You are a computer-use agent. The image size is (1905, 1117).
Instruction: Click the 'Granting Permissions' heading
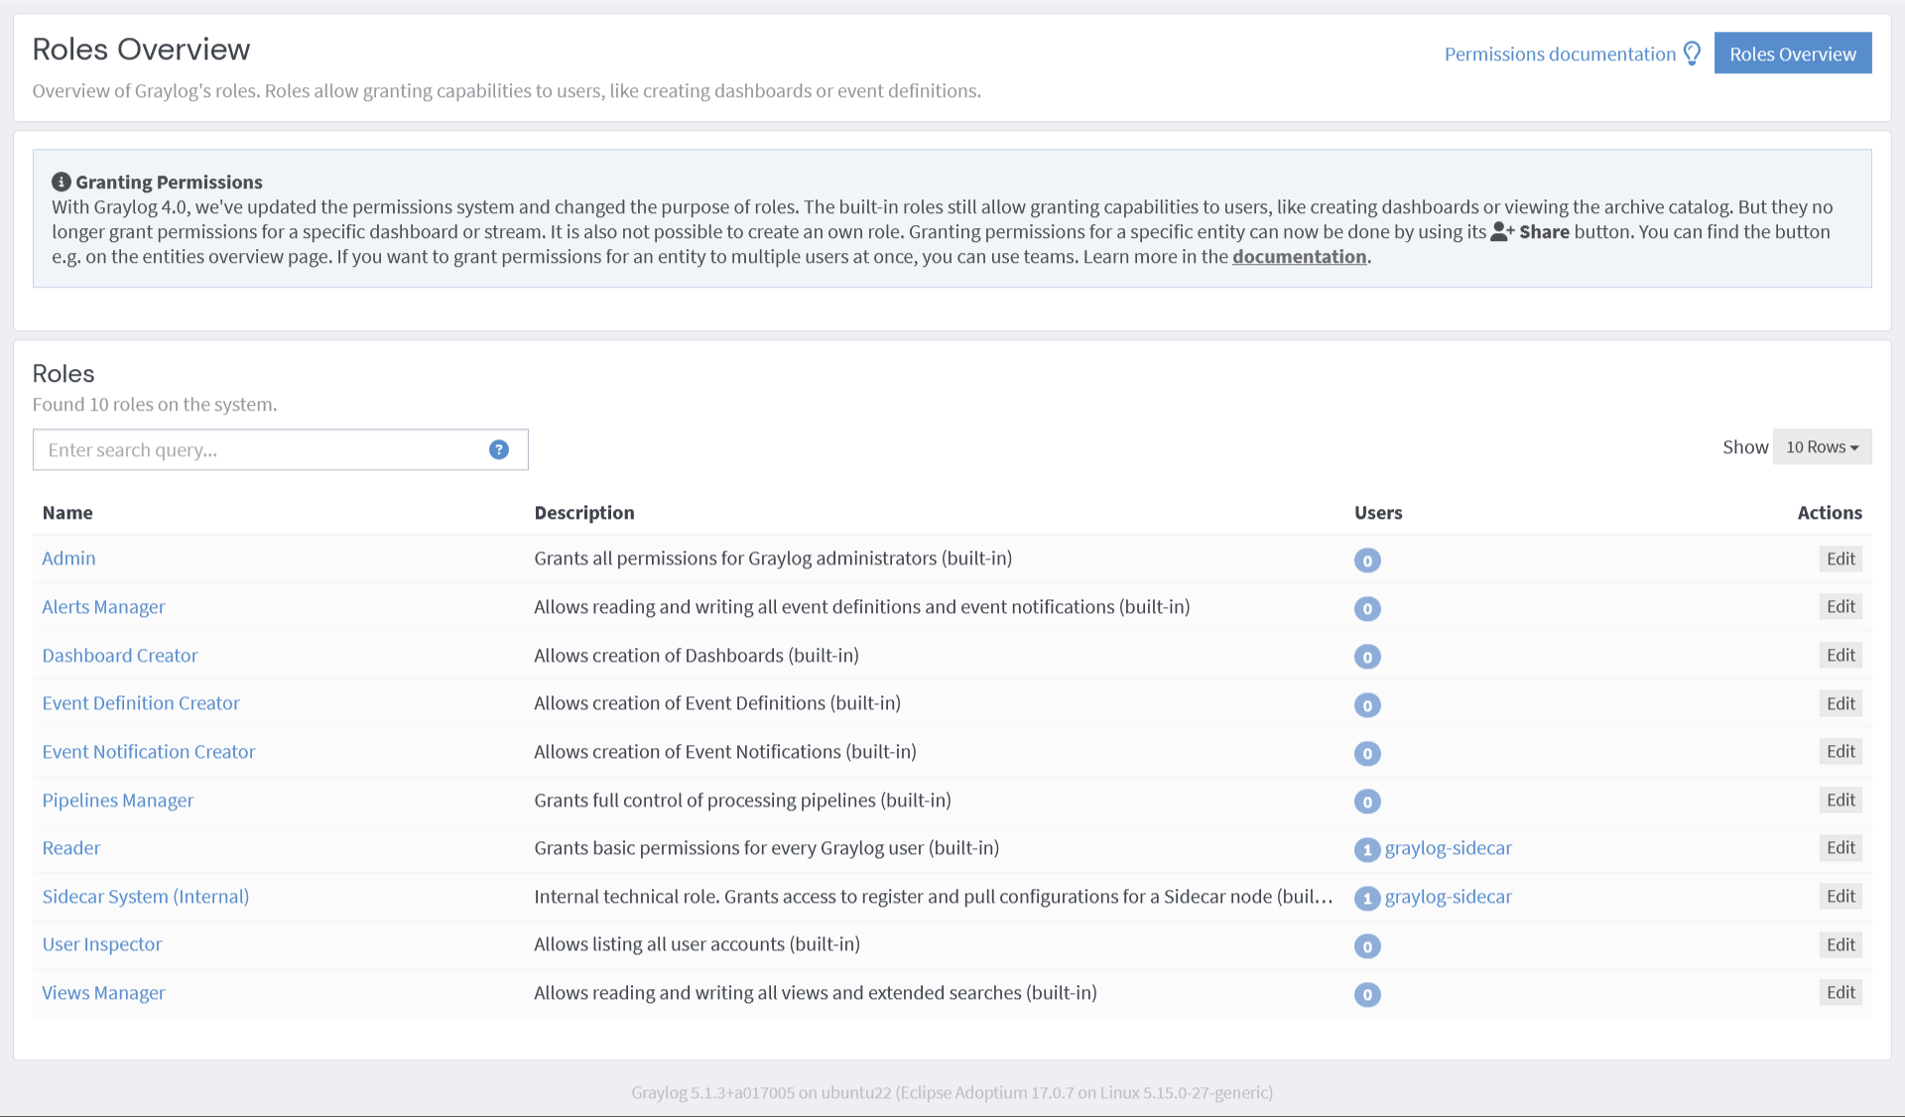pos(169,182)
